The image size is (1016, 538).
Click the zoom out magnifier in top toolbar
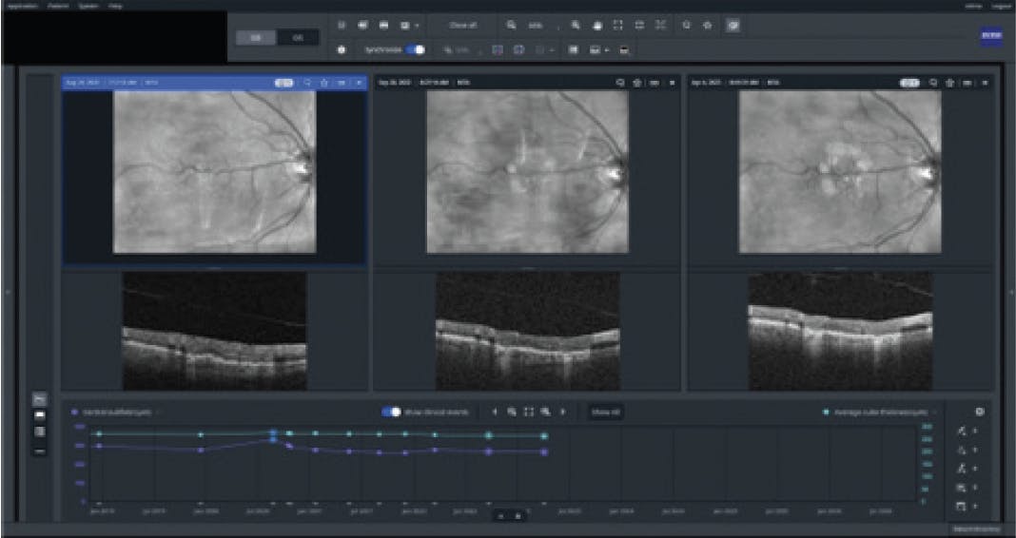pyautogui.click(x=511, y=25)
